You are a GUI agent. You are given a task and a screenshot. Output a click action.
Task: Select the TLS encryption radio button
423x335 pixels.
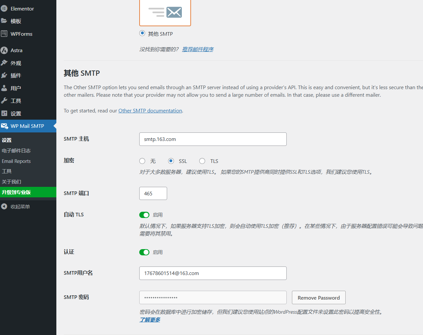tap(202, 161)
